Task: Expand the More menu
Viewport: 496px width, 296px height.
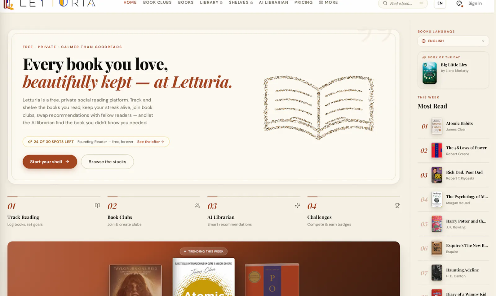Action: click(328, 2)
